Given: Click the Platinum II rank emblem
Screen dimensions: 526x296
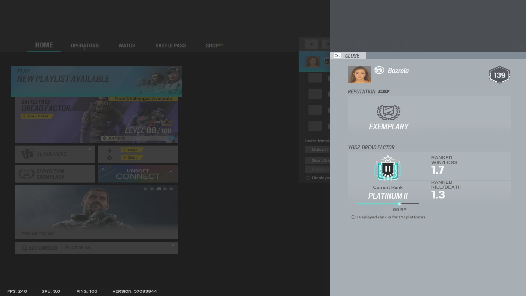Looking at the screenshot, I should click(388, 168).
